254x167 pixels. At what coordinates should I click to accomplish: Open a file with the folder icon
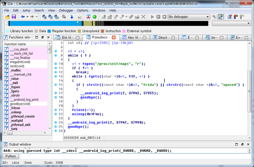pos(8,16)
